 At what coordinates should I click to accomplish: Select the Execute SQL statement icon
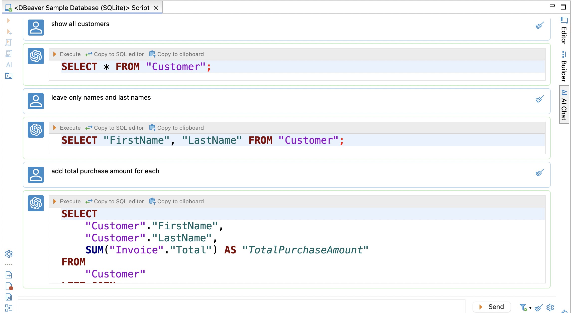tap(9, 21)
